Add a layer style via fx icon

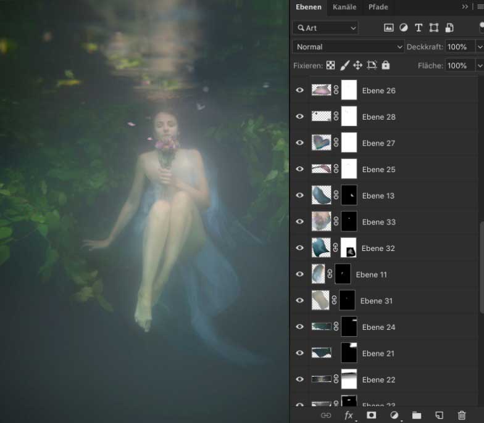[349, 416]
